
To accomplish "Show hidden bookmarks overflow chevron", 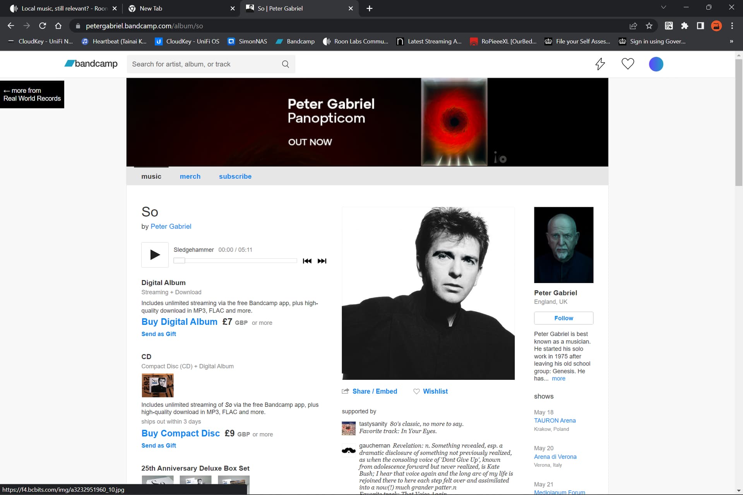I will coord(731,41).
